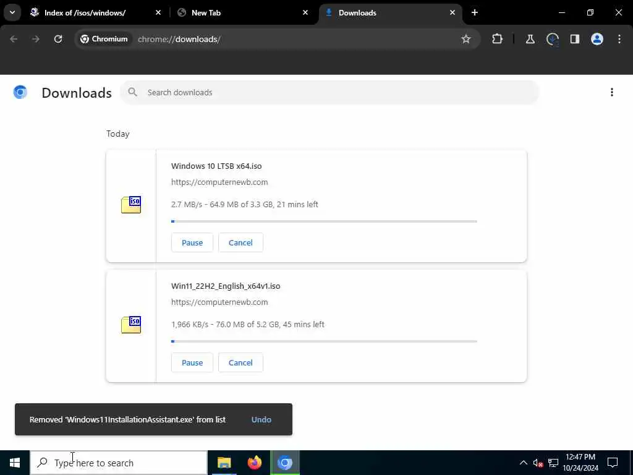This screenshot has height=475, width=633.
Task: Click into the Search downloads field
Action: click(x=329, y=93)
